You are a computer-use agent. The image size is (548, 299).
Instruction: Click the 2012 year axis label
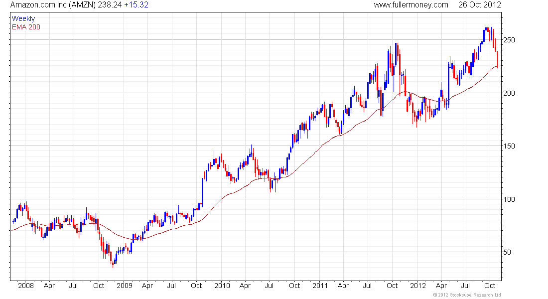(x=417, y=286)
